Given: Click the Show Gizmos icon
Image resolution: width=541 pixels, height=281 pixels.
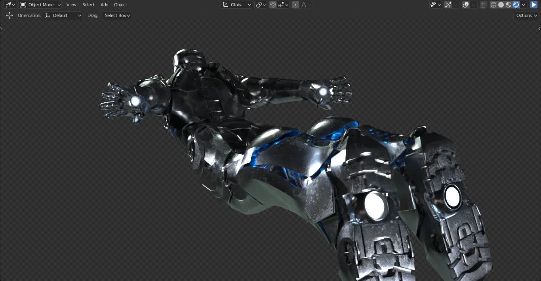Looking at the screenshot, I should pyautogui.click(x=447, y=5).
